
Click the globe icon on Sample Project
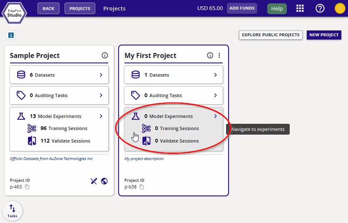[104, 181]
